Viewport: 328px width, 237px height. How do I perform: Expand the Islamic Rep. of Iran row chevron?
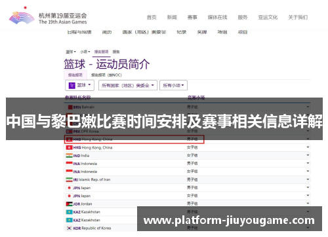coord(308,179)
